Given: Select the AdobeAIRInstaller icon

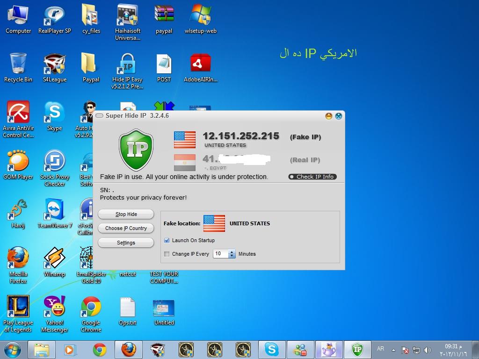Looking at the screenshot, I should pyautogui.click(x=200, y=68).
